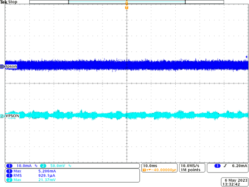
Task: Click the 10.0MS/s sample rate readout
Action: 190,166
